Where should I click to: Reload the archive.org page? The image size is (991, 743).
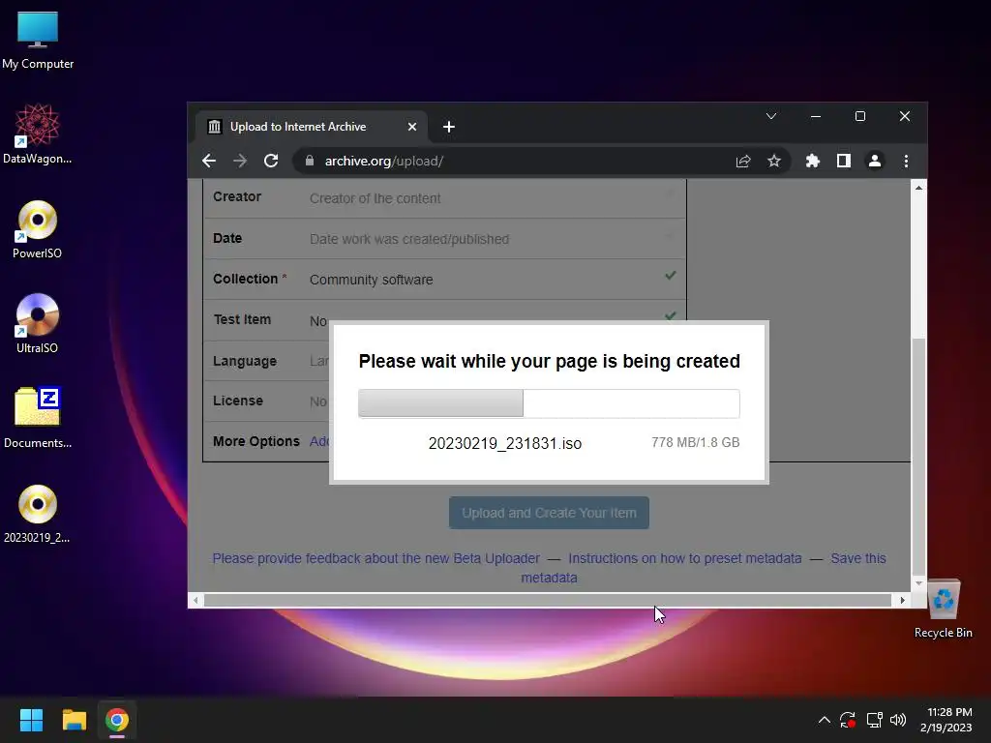[271, 162]
